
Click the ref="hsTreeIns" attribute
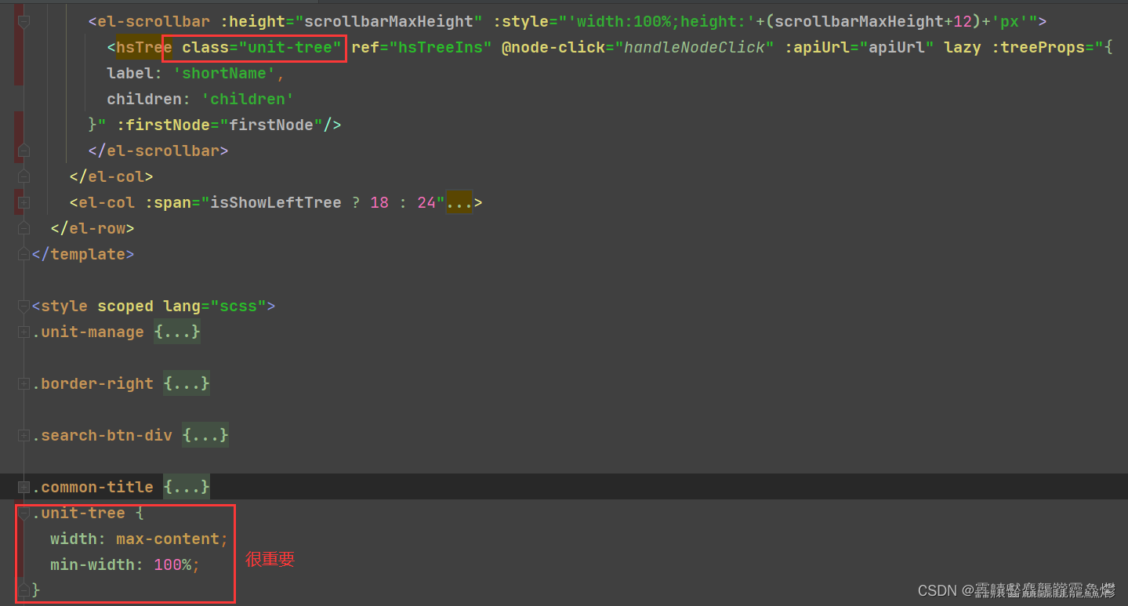coord(421,48)
